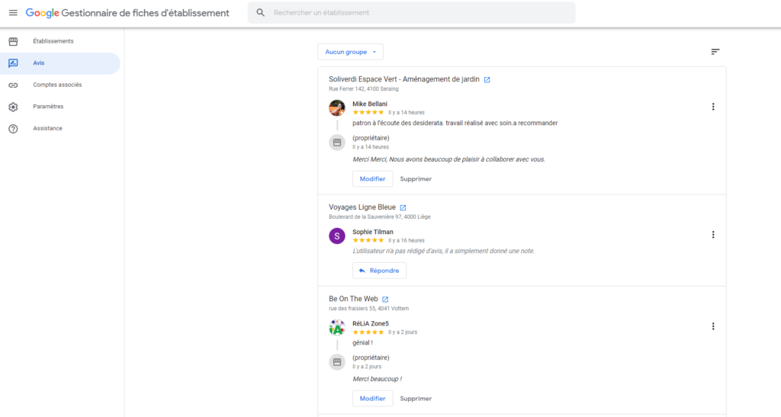The image size is (781, 417).
Task: Click Mike Bellani's five-star rating
Action: (x=368, y=113)
